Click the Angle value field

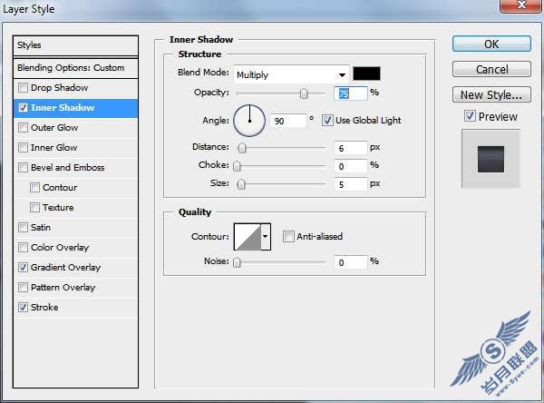[287, 121]
